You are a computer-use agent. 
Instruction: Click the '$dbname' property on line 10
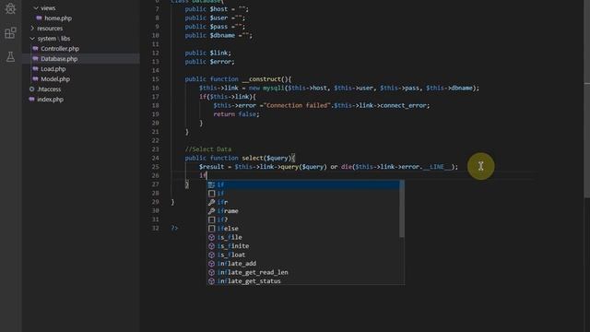[x=222, y=35]
